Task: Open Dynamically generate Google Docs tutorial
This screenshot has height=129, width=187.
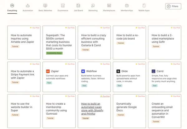Action: coord(127,107)
